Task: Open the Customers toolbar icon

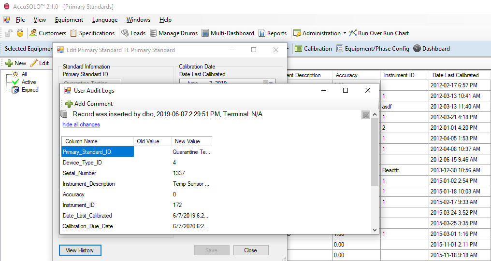Action: coord(48,33)
